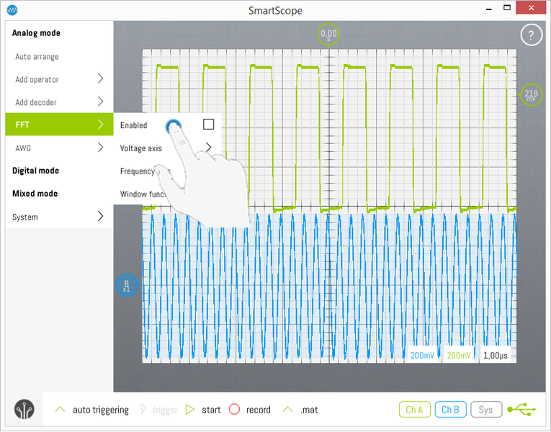551x432 pixels.
Task: Expand the Add operator submenu
Action: (x=59, y=79)
